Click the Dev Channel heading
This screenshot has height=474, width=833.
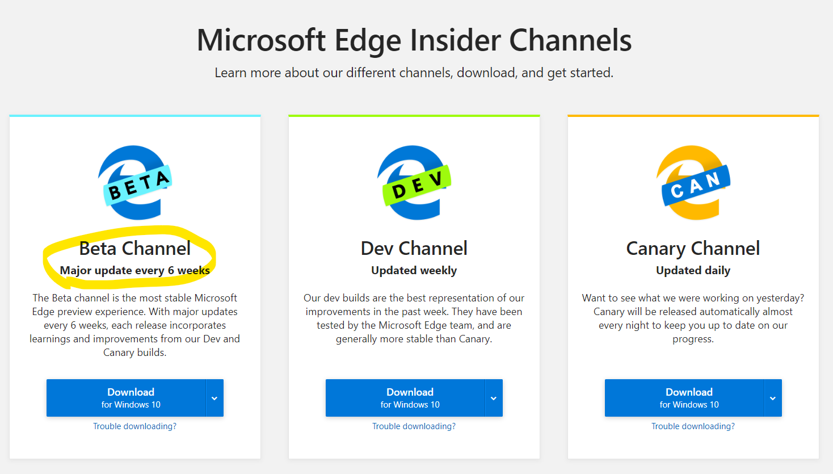point(414,248)
